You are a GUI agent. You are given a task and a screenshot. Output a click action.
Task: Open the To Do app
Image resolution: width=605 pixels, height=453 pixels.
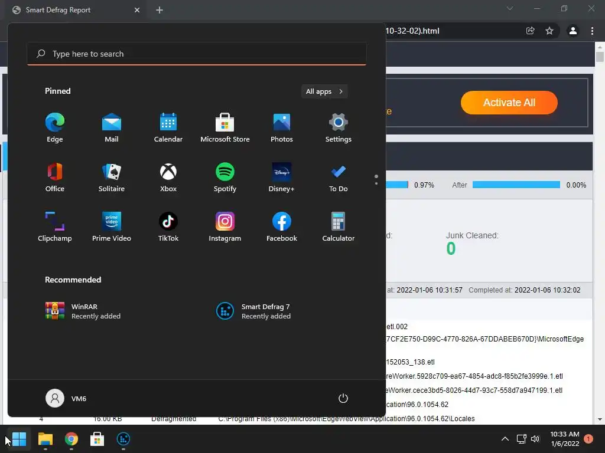tap(339, 177)
